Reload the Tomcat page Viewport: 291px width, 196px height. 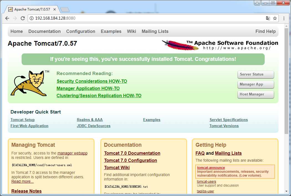coord(23,18)
